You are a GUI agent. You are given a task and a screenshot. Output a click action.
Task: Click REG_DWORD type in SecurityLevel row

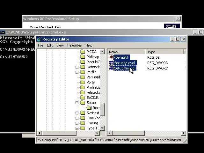pyautogui.click(x=157, y=63)
